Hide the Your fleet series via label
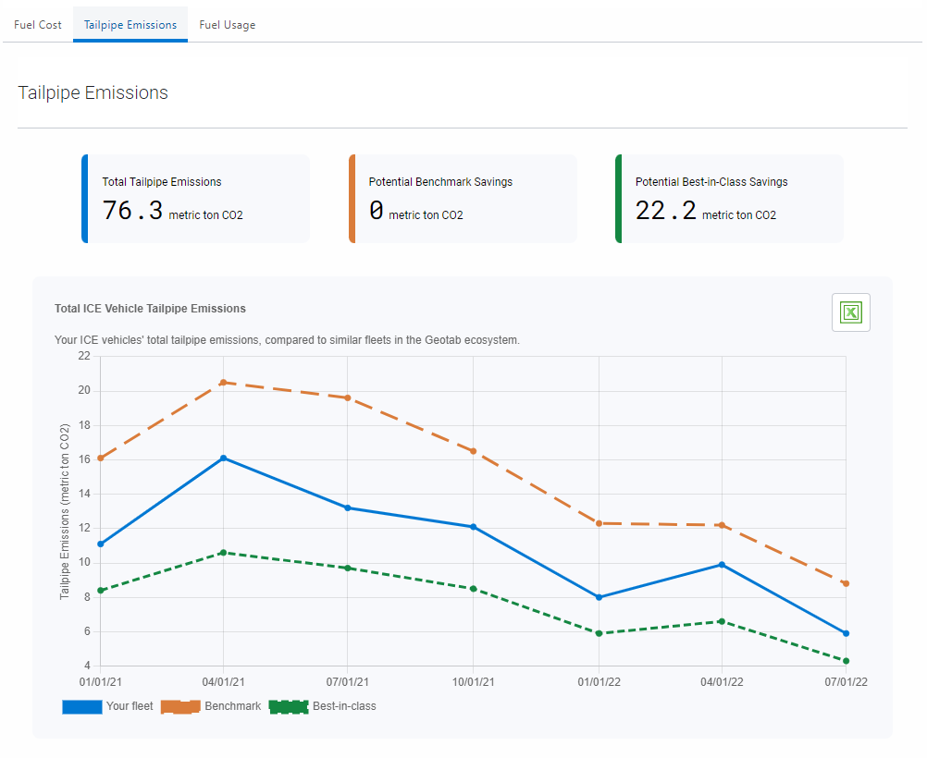 point(130,706)
